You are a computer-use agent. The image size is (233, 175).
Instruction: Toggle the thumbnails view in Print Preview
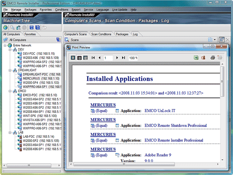point(86,58)
